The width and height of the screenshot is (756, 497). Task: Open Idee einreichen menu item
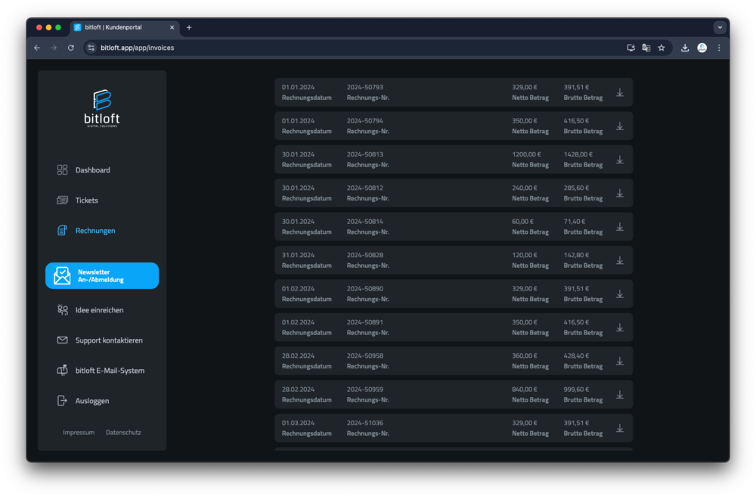[x=99, y=310]
